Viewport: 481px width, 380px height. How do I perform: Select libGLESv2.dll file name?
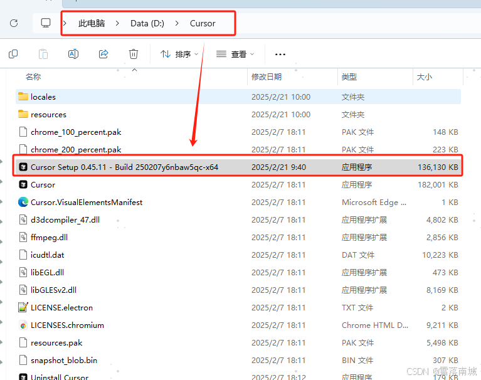tap(54, 290)
